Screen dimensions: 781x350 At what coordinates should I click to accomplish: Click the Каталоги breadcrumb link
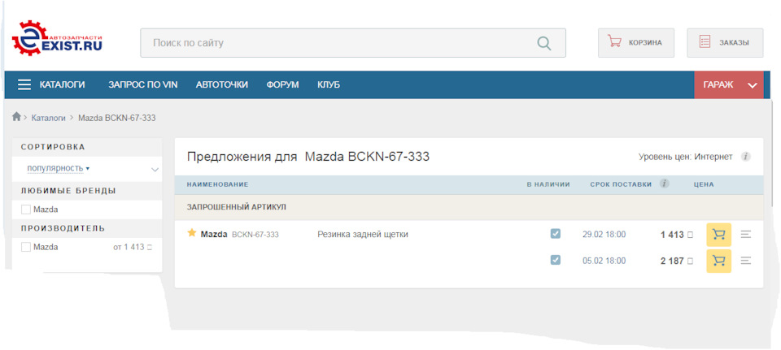(48, 118)
